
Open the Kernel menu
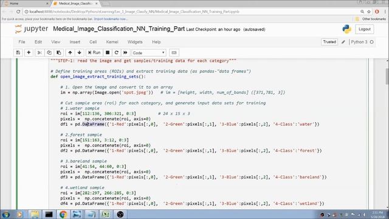tap(112, 42)
